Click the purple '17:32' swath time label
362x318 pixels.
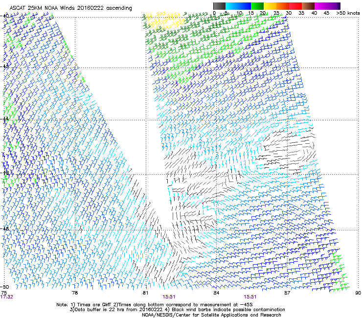[x=7, y=297]
